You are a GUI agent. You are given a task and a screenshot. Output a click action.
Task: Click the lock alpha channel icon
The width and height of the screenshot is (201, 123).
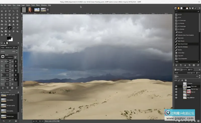tap(186, 80)
